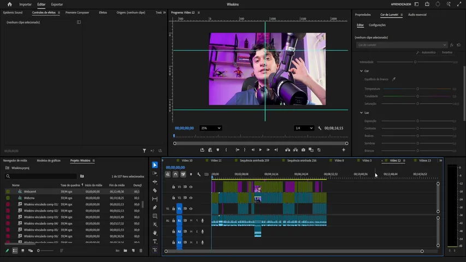Select the Ripple Edit tool
The height and width of the screenshot is (262, 466).
coord(155,182)
